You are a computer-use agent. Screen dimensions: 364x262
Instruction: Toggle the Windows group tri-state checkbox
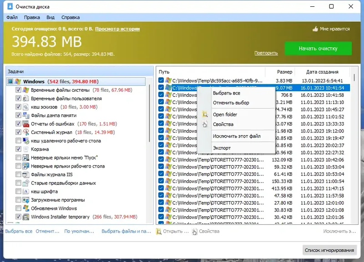(10, 82)
